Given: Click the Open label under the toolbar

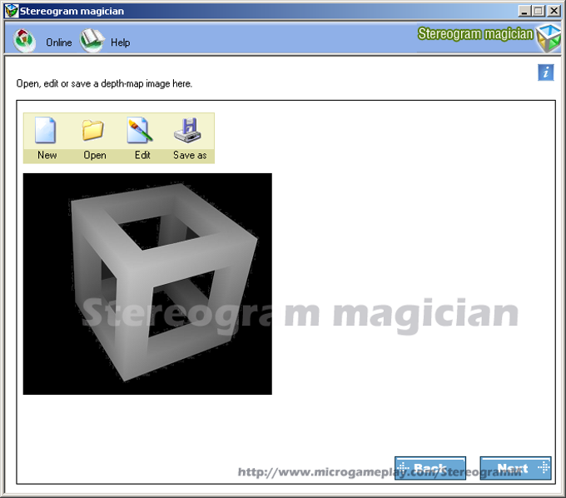Looking at the screenshot, I should point(95,155).
